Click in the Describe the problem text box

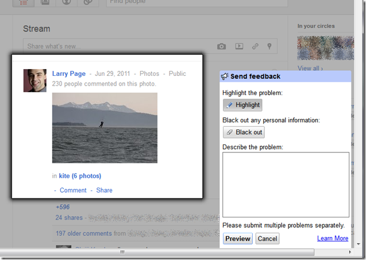[x=286, y=184]
